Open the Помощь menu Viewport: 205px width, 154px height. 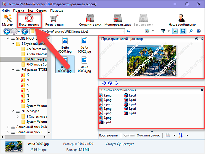point(57,11)
